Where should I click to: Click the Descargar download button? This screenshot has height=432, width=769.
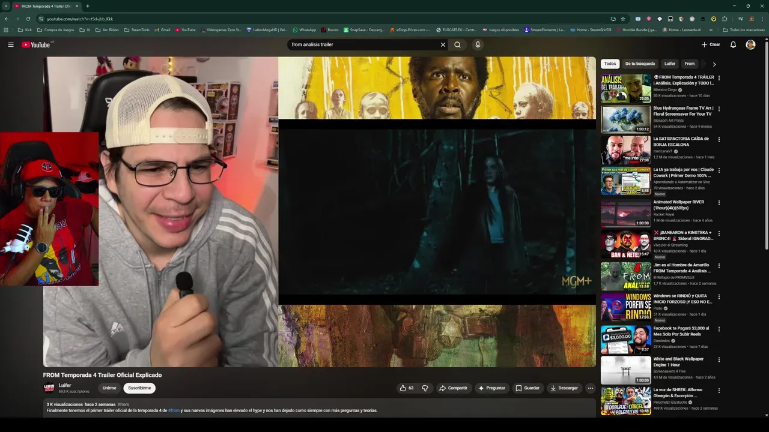pos(564,388)
